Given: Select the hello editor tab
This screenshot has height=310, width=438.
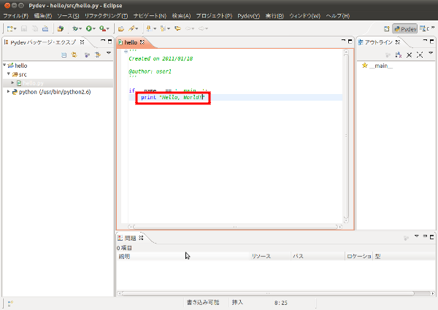Looking at the screenshot, I should pos(131,42).
